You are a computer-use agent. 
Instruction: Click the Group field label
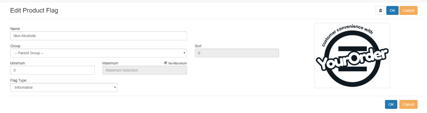tap(15, 46)
